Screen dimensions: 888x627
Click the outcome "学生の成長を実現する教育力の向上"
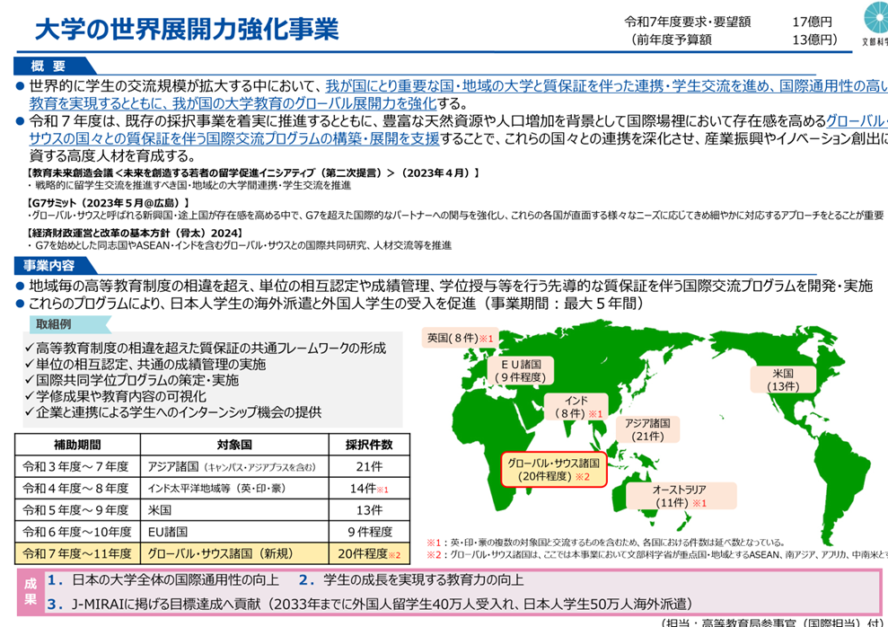[424, 580]
